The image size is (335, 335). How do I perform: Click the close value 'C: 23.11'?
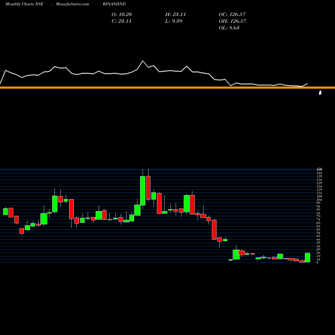[121, 21]
